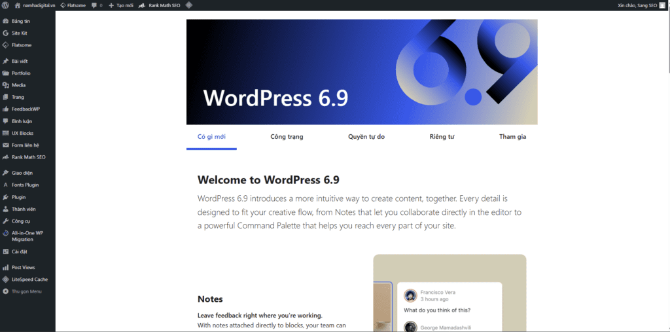
Task: Switch to the Công trạng tab
Action: pyautogui.click(x=287, y=137)
